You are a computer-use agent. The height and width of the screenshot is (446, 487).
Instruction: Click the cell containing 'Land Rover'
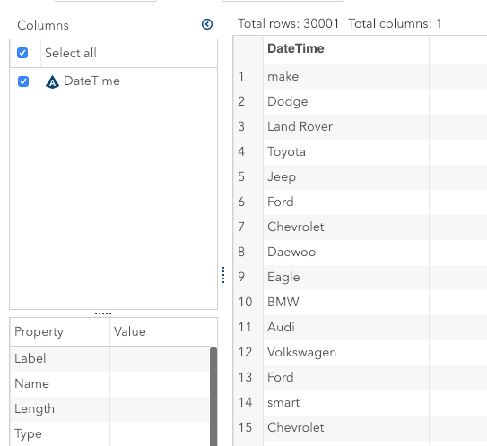(x=346, y=127)
